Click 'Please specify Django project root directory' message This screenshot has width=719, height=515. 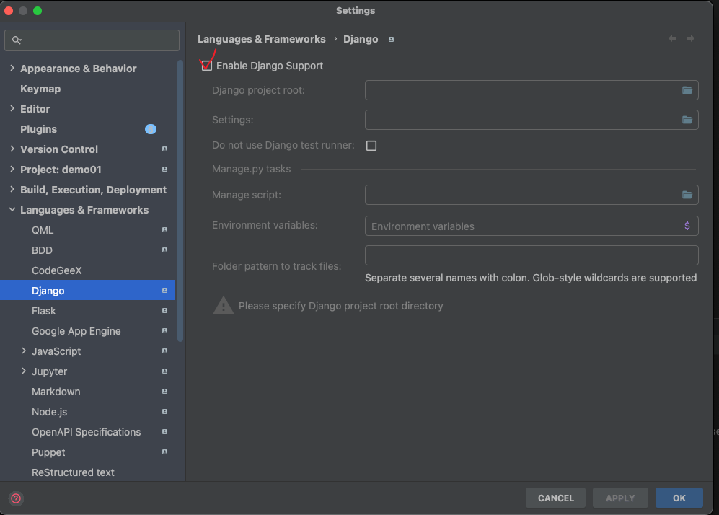(x=340, y=306)
